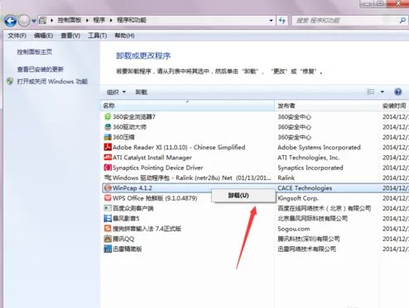Image resolution: width=409 pixels, height=308 pixels.
Task: Click publisher ATI Technologies, Inc. cell
Action: coord(309,158)
